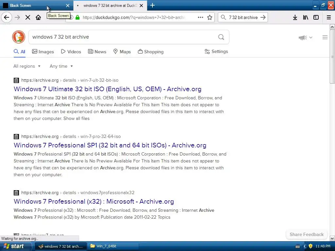
Task: Switch to Shopping results
Action: click(x=150, y=52)
